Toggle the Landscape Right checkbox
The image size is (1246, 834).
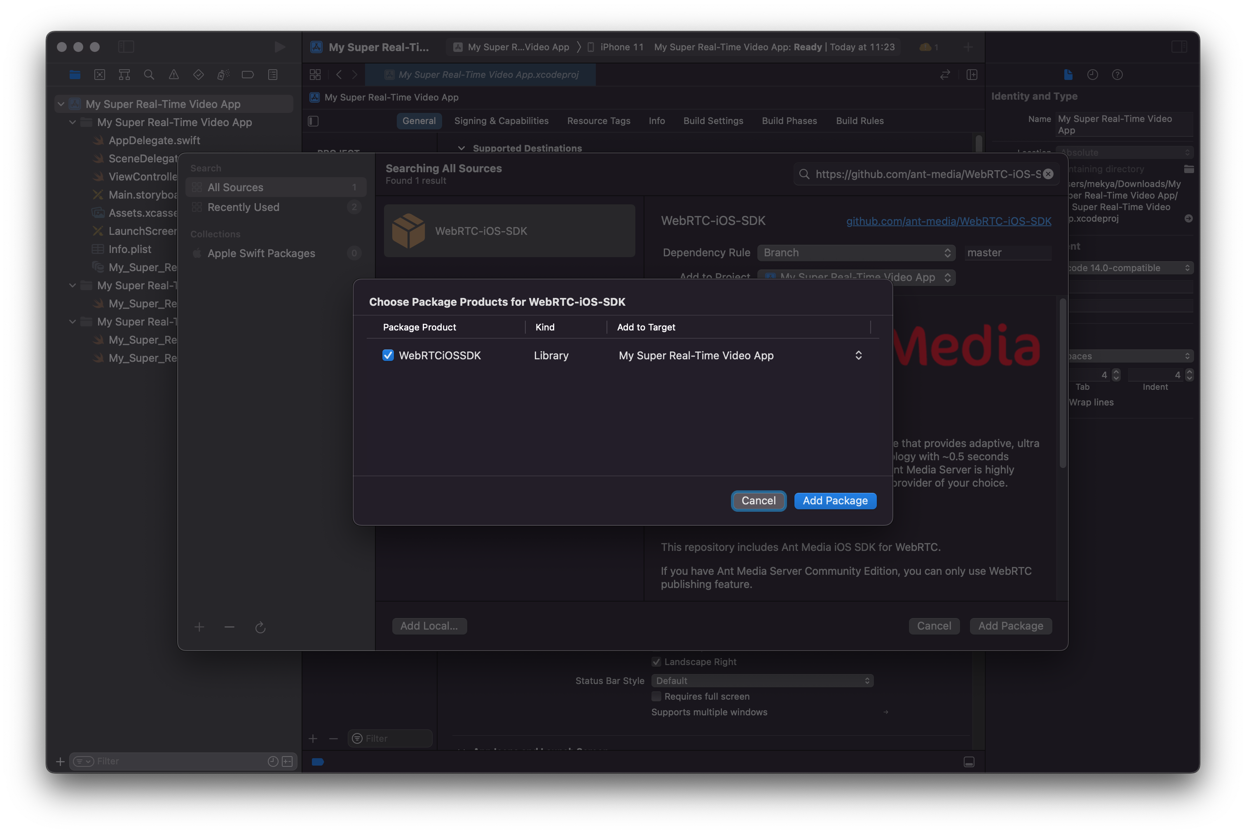(656, 662)
